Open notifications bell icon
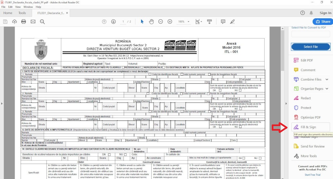The height and width of the screenshot is (179, 333). click(x=311, y=13)
